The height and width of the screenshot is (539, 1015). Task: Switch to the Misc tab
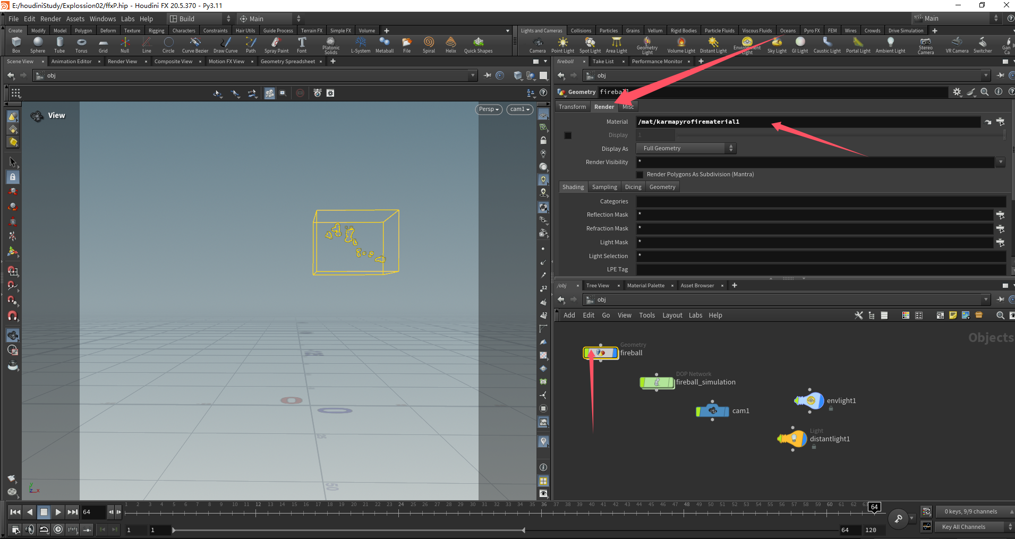tap(628, 107)
